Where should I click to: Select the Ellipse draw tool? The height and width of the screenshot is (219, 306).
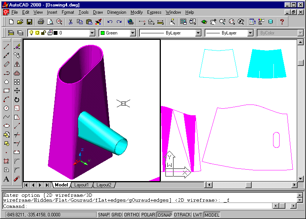pyautogui.click(x=7, y=126)
